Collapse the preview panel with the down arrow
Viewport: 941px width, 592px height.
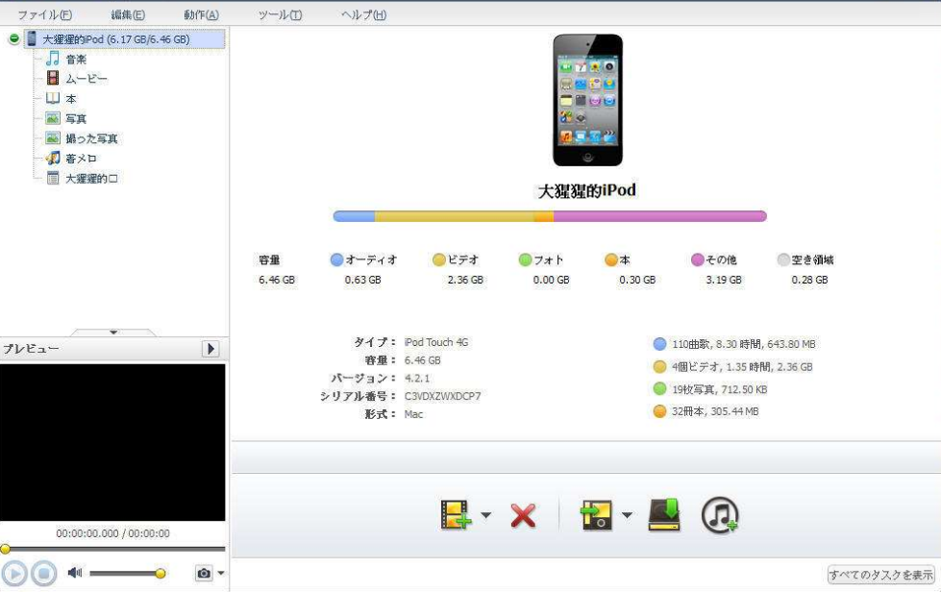pos(113,332)
